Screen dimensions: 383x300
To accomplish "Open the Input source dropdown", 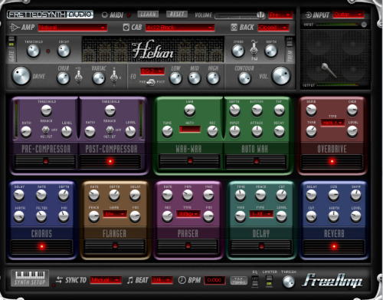I will click(349, 15).
